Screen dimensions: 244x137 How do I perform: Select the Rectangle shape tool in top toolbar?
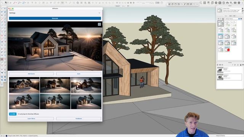click(x=23, y=3)
